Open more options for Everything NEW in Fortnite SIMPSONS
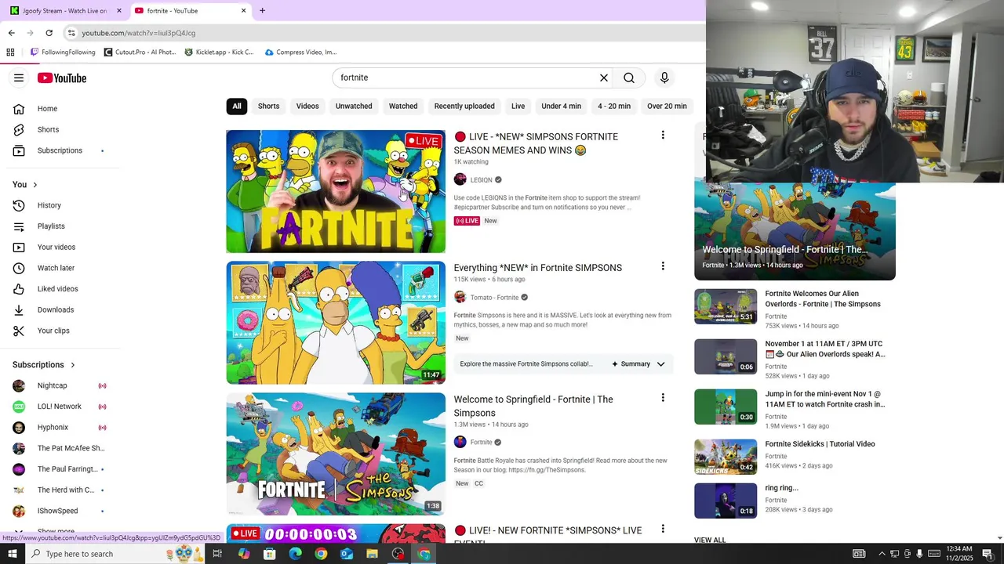 (663, 266)
